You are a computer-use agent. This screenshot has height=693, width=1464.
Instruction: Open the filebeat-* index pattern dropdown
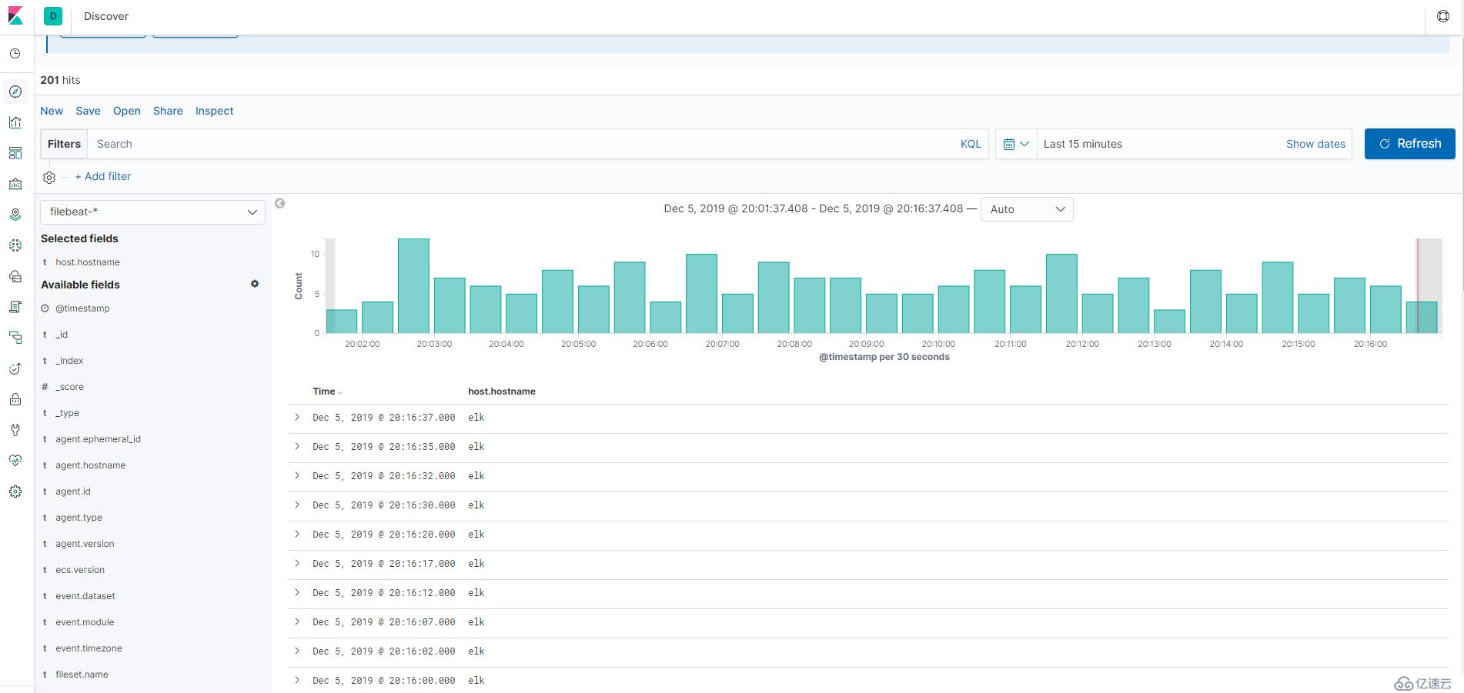pyautogui.click(x=152, y=212)
